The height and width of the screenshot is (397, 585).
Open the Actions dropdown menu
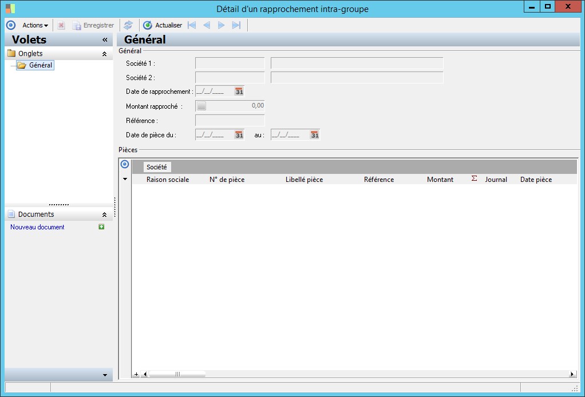click(35, 25)
